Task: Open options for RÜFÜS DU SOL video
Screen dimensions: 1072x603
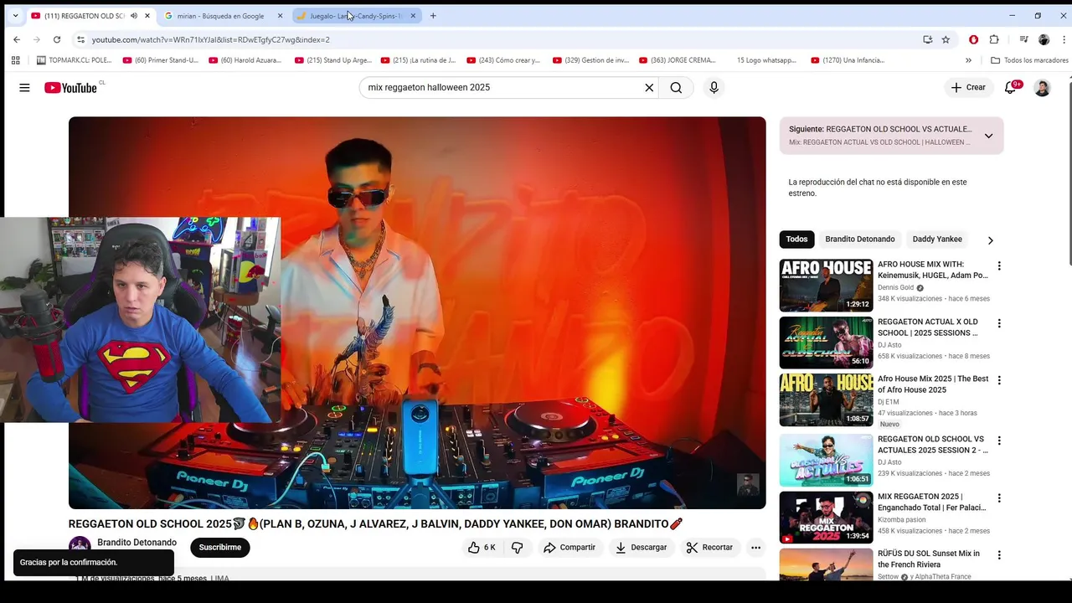Action: click(998, 555)
